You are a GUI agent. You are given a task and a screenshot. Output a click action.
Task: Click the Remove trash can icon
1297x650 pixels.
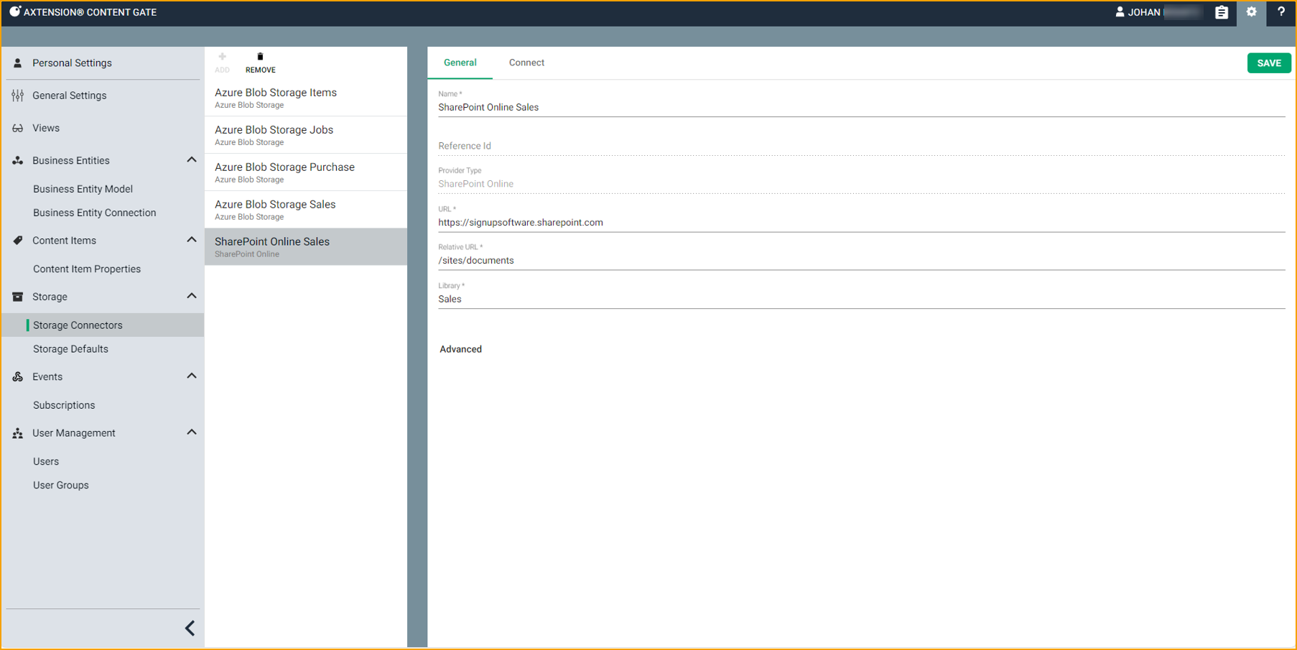tap(260, 57)
